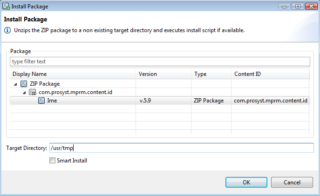This screenshot has width=320, height=196.
Task: Close the Install Package dialog window
Action: (311, 7)
